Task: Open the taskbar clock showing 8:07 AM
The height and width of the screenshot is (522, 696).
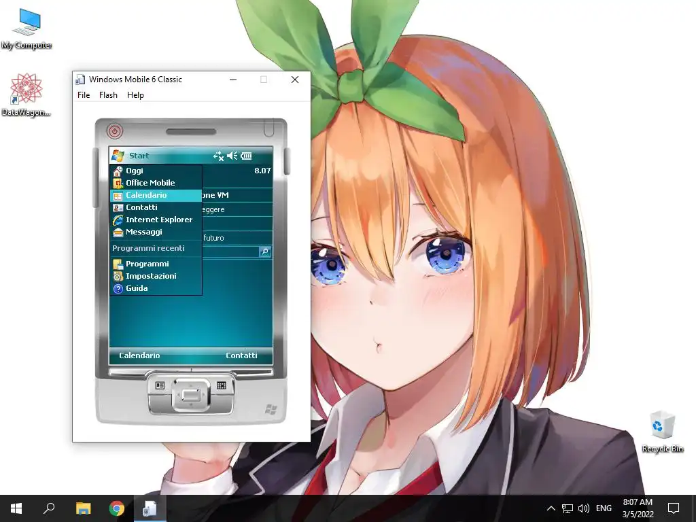Action: (x=638, y=508)
